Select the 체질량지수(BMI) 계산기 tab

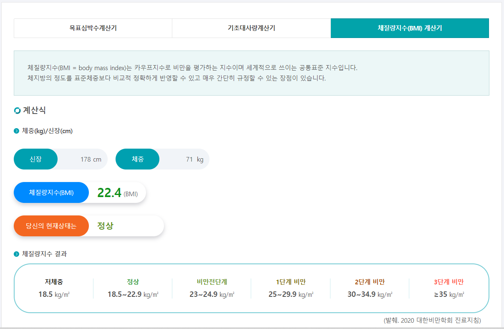[409, 28]
